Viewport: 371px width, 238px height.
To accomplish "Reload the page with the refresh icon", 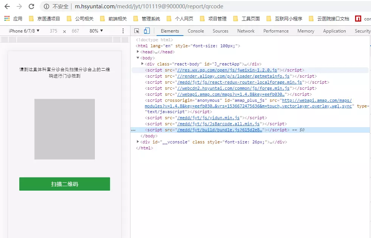I will pos(31,6).
